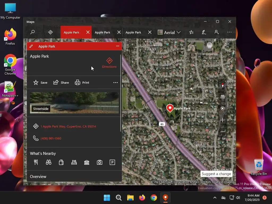Open Saved places favorites icon
Viewport: 272px width, 204px height.
pyautogui.click(x=191, y=32)
